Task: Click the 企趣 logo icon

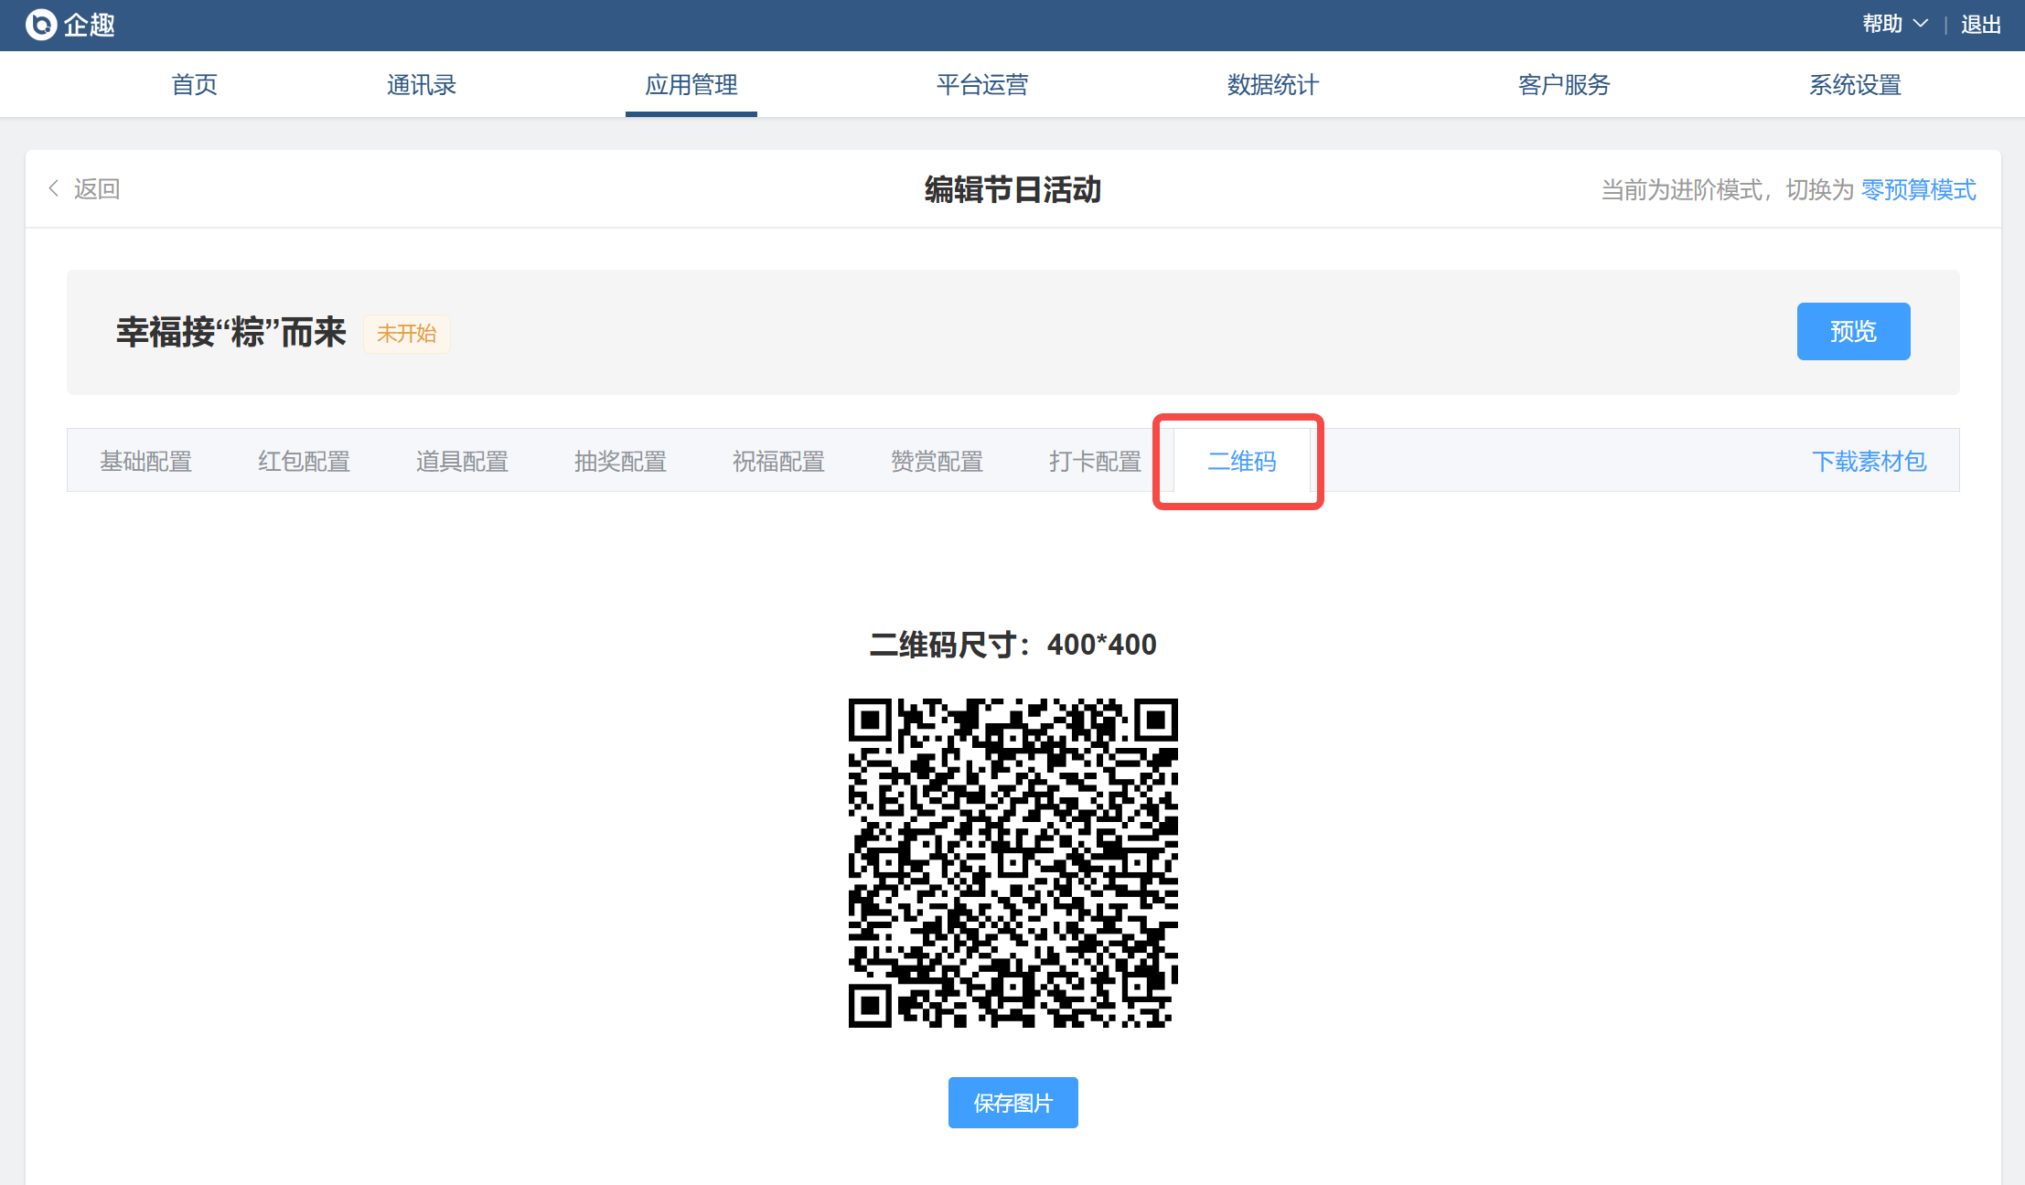Action: click(x=41, y=25)
